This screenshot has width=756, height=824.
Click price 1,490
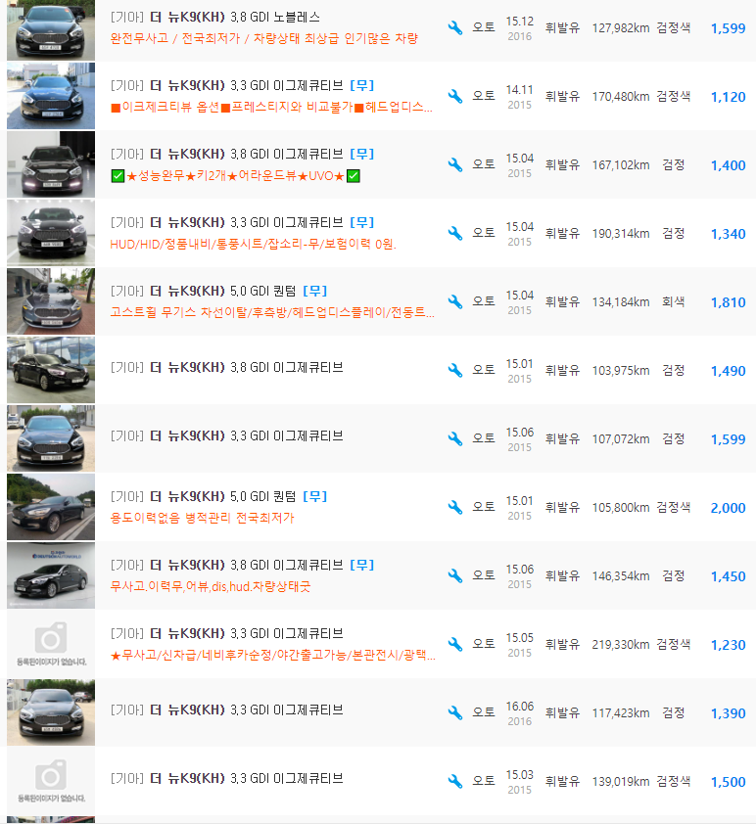(729, 371)
